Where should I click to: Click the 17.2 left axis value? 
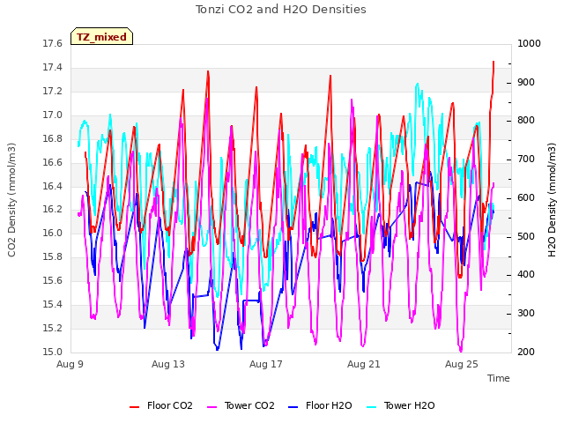point(53,92)
